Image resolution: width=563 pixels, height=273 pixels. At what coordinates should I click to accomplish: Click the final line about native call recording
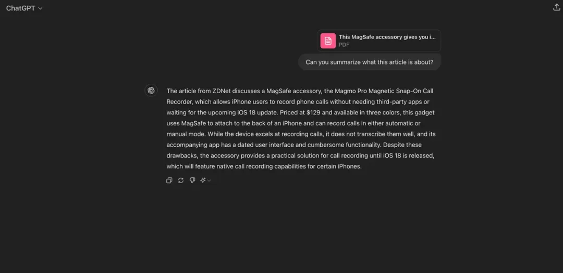(x=264, y=166)
